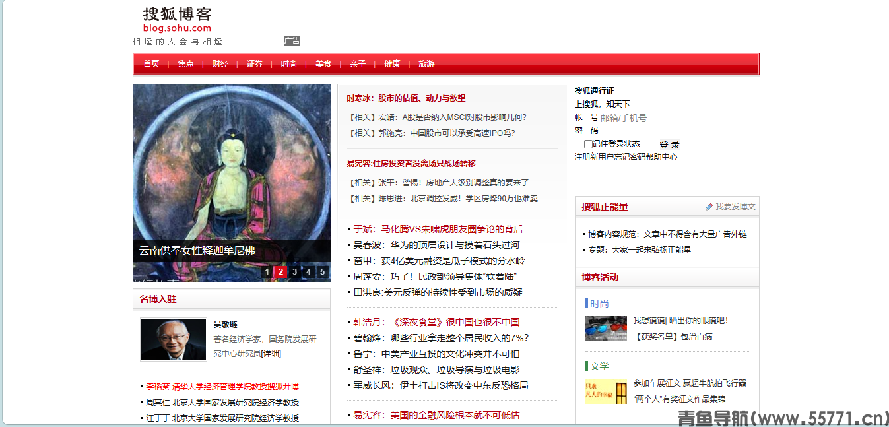Open article 吴春波：华为的顶层设计与摸着石头过河
The height and width of the screenshot is (427, 889).
(x=436, y=245)
